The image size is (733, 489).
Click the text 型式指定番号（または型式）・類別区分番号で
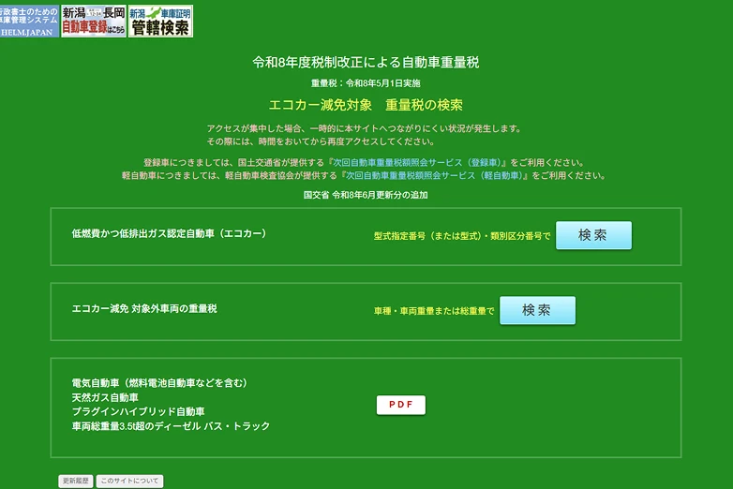point(462,236)
